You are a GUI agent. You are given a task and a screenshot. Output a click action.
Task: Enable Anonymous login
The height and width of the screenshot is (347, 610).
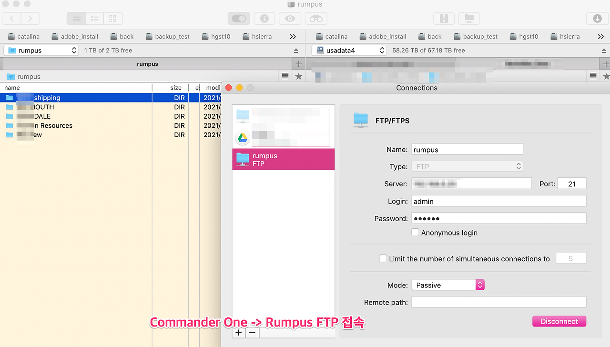coord(415,233)
